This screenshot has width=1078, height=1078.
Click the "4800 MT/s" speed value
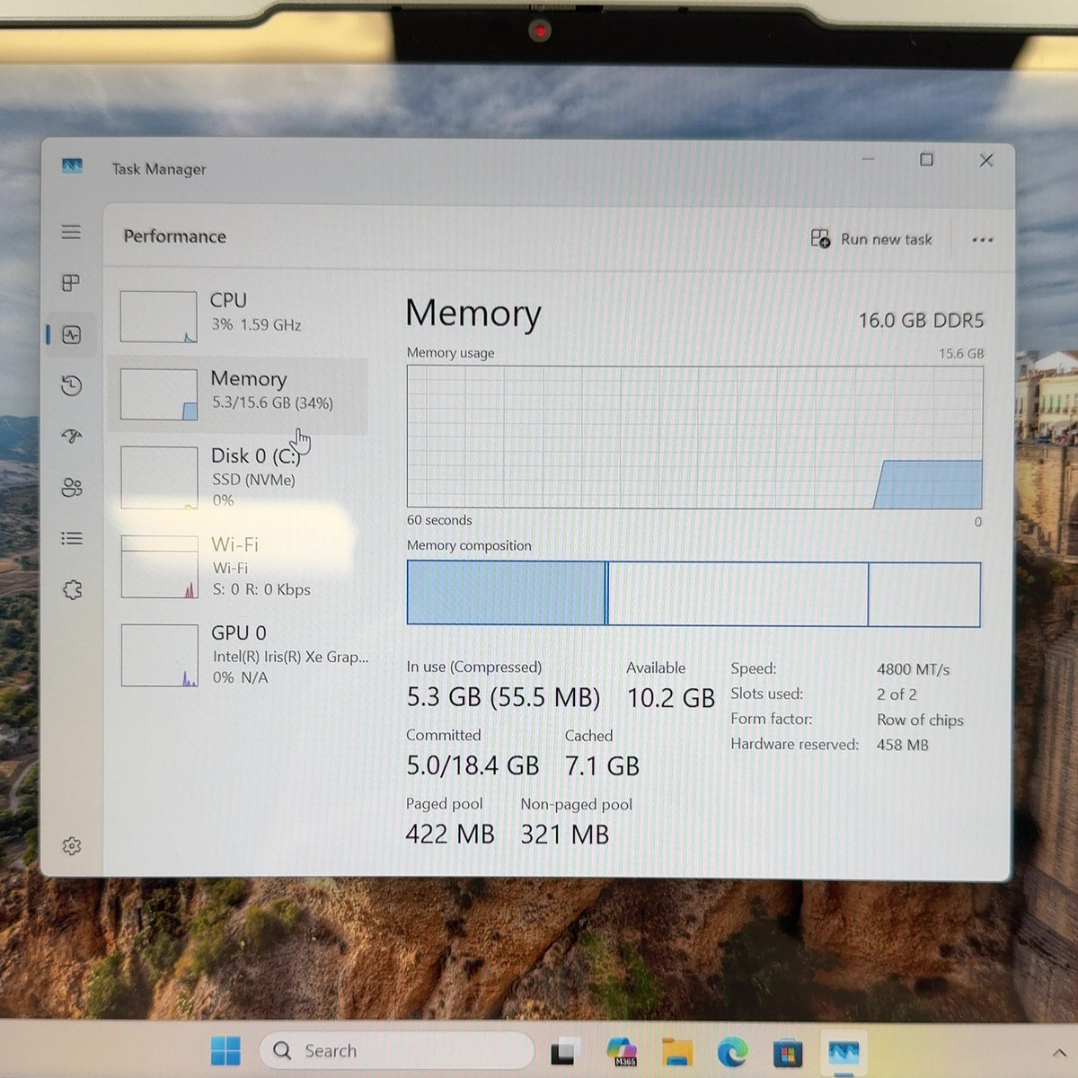pyautogui.click(x=913, y=669)
